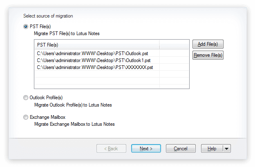The width and height of the screenshot is (255, 167).
Task: Select the Exchange Mailbox radio button
Action: click(x=26, y=117)
